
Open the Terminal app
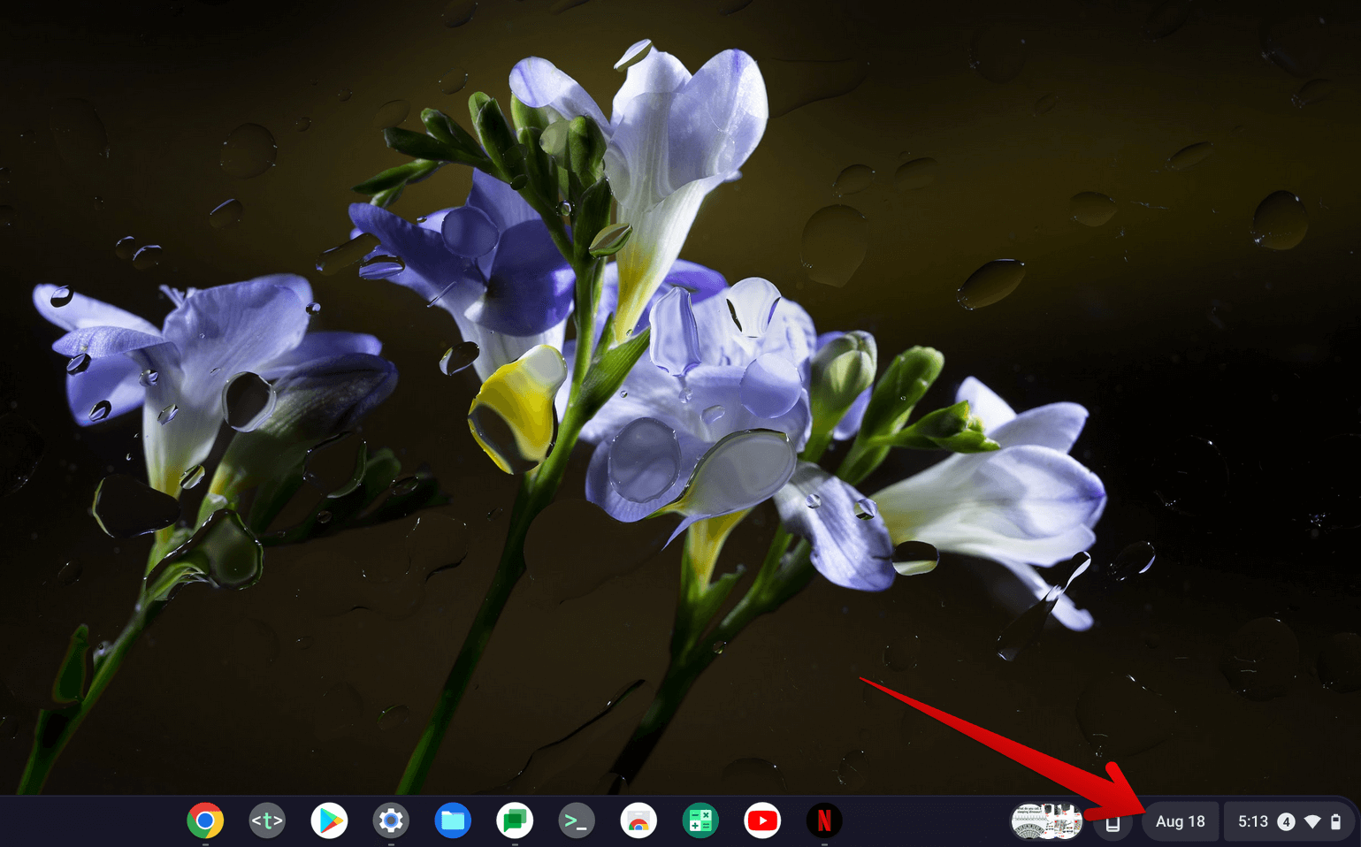577,821
